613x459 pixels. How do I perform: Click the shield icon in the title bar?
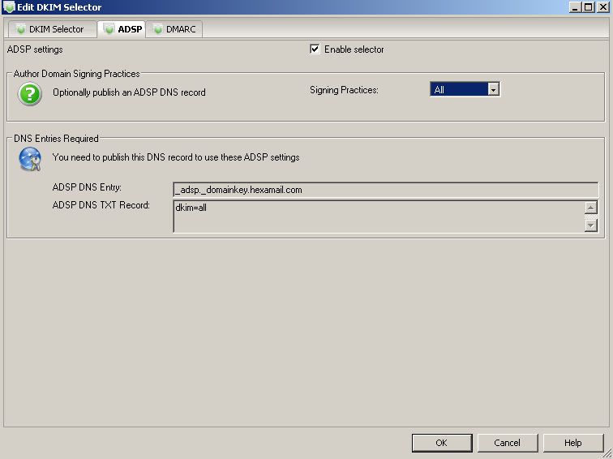[9, 7]
